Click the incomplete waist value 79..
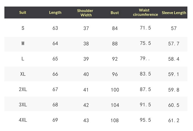Screen dimensions: 193x131 coord(145,59)
